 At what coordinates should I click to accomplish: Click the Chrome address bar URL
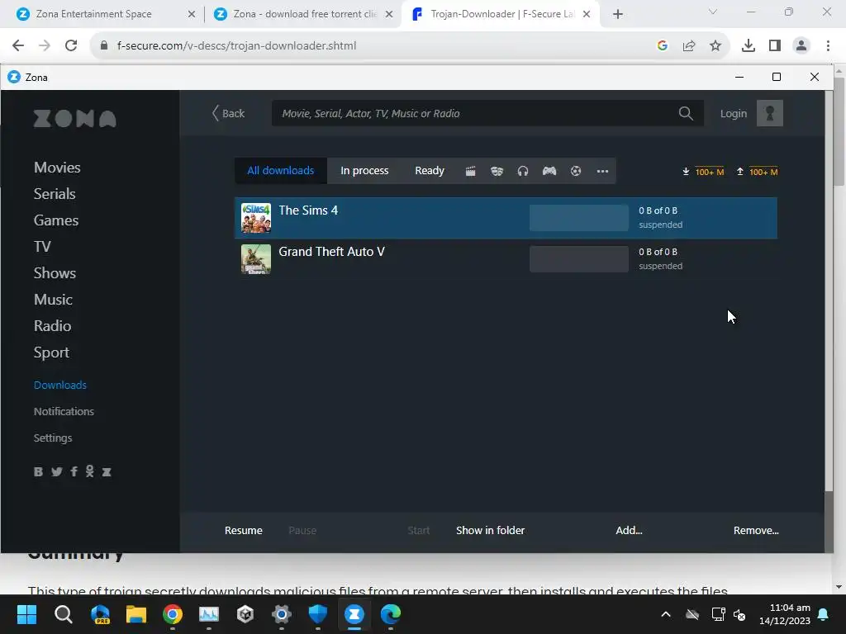[236, 46]
